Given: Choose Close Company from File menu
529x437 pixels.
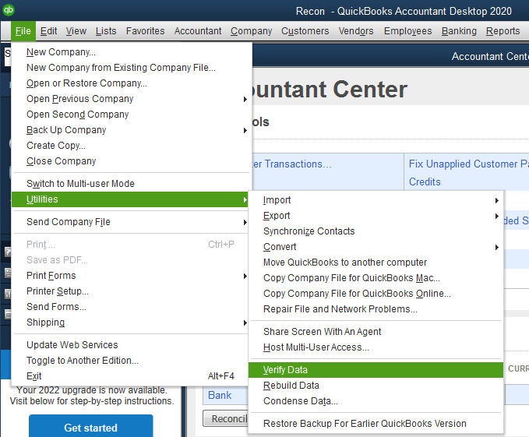Looking at the screenshot, I should pyautogui.click(x=61, y=161).
